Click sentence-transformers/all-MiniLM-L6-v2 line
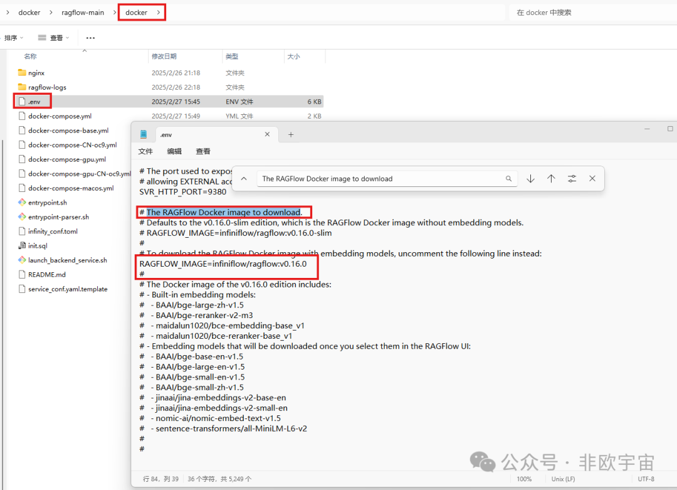 [223, 429]
